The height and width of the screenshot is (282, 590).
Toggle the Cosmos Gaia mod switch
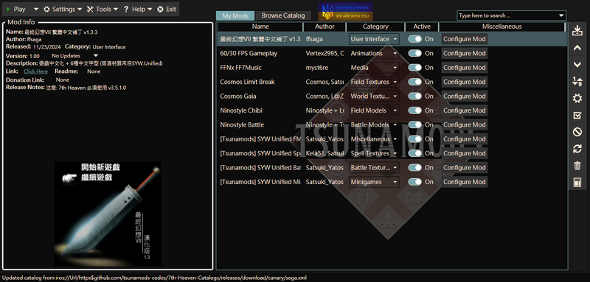(x=414, y=96)
